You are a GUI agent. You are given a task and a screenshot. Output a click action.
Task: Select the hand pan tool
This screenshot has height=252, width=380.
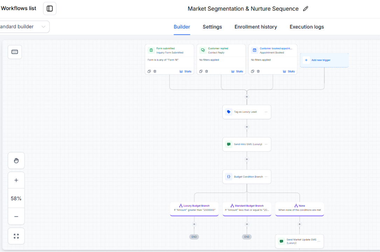[x=16, y=160]
